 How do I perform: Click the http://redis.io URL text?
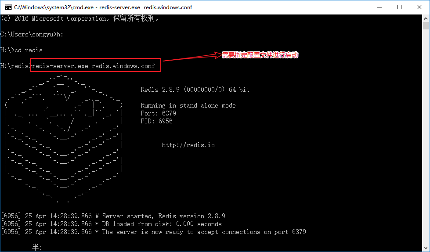(188, 145)
